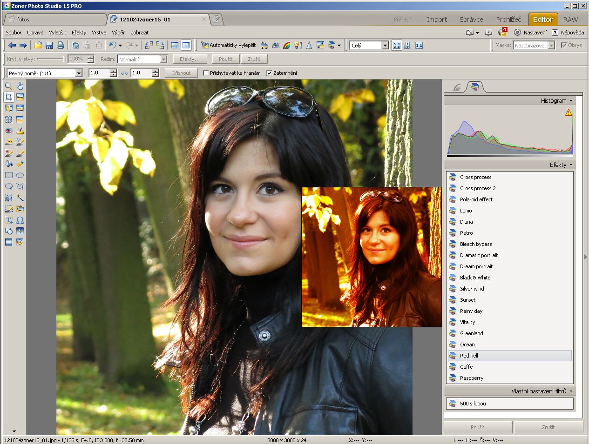Click the 1:1 zoom icon
Image resolution: width=589 pixels, height=444 pixels.
[x=419, y=46]
